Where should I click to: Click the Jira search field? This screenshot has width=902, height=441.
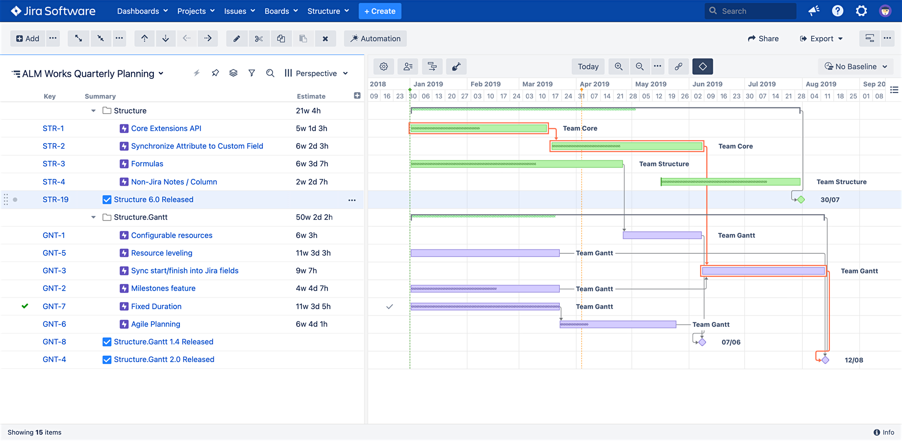pyautogui.click(x=751, y=11)
